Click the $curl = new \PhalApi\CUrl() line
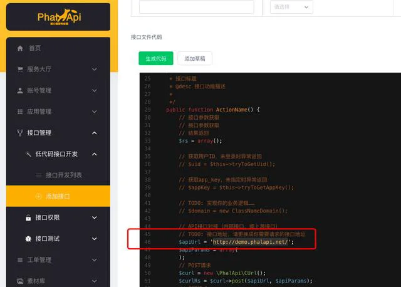This screenshot has width=401, height=287. click(x=222, y=273)
